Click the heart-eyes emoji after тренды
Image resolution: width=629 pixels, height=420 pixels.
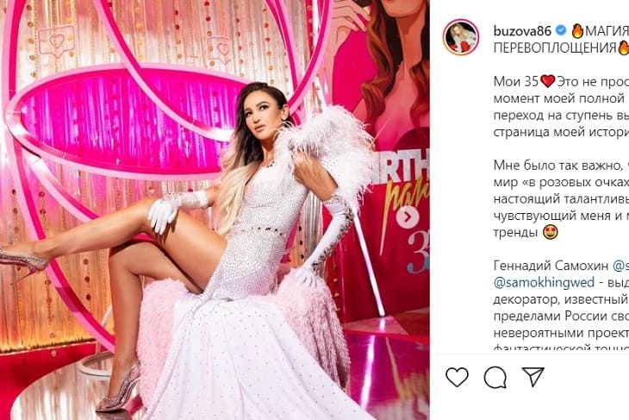[550, 232]
